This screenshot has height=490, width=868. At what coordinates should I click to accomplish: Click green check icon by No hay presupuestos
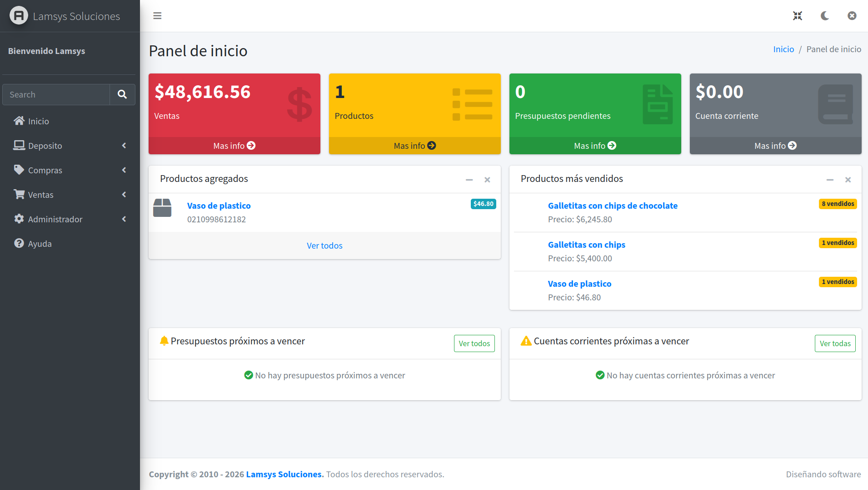[x=249, y=375]
